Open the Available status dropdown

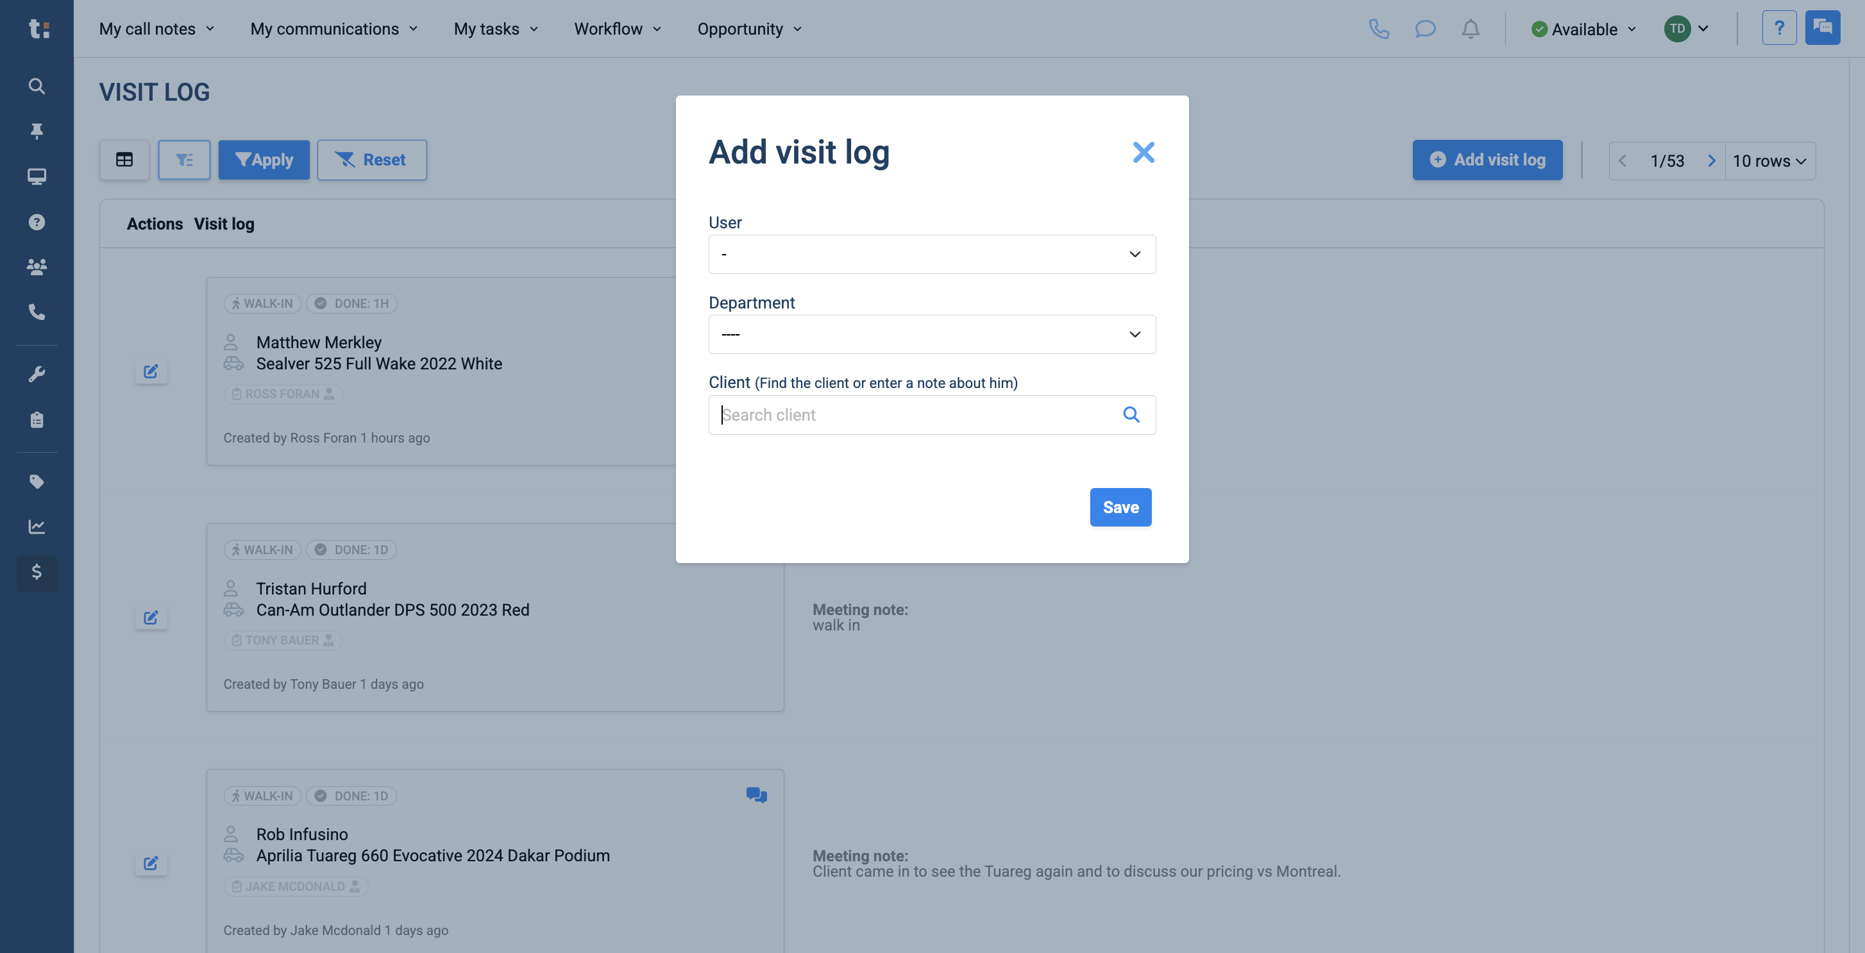click(x=1583, y=29)
